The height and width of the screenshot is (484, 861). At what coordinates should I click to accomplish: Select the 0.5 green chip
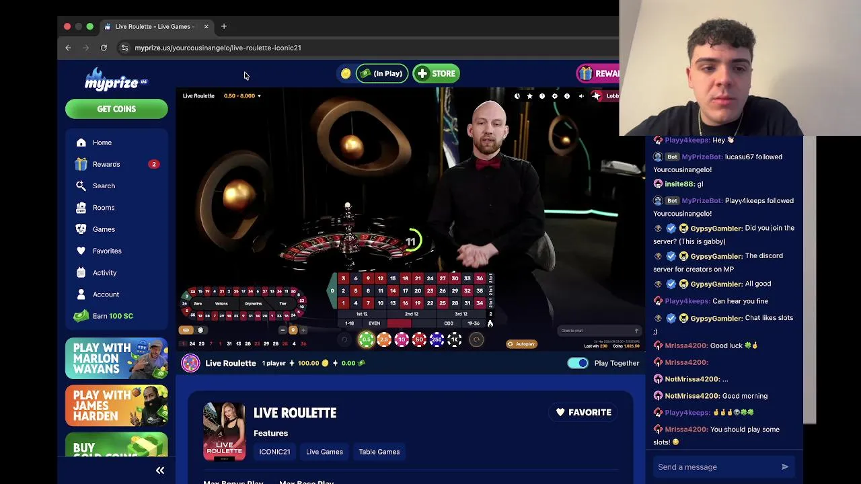pos(366,339)
